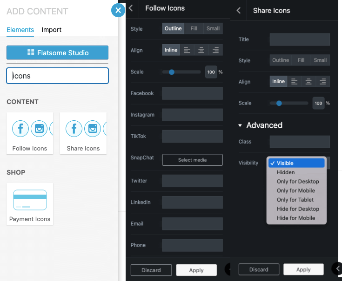The height and width of the screenshot is (281, 342).
Task: Go back from Share Icons panel
Action: click(x=239, y=10)
